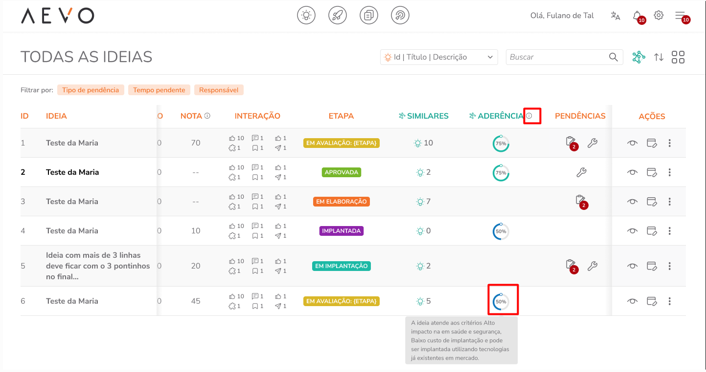Open the edit card icon in row 4
The image size is (706, 372).
652,231
